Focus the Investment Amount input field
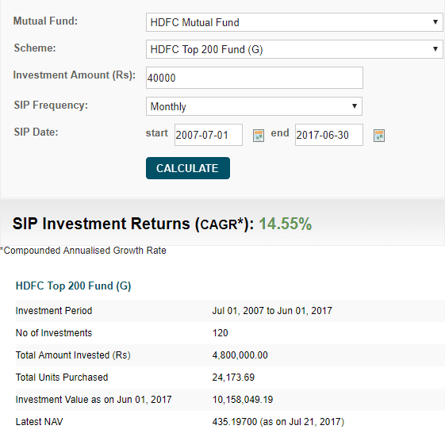445x437 pixels. pos(255,78)
